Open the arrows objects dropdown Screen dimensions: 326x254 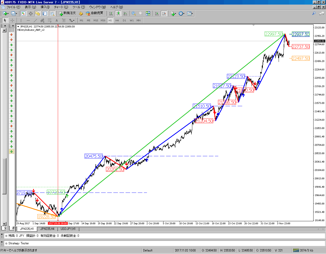tap(72, 20)
